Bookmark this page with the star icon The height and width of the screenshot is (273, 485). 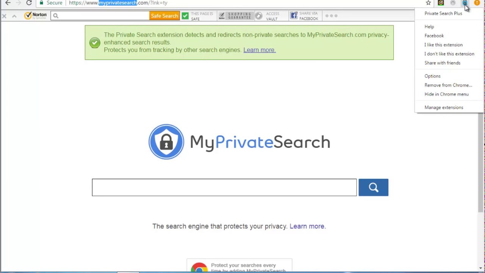pyautogui.click(x=429, y=3)
